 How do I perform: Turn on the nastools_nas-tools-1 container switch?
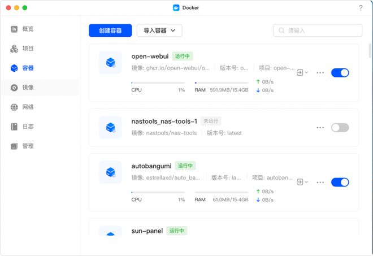340,128
